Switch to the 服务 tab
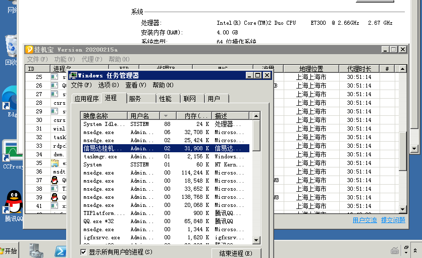 (141, 99)
